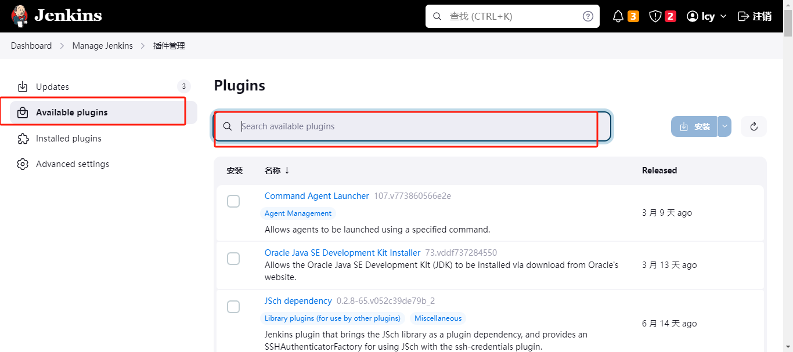Switch to the Updates sidebar tab
Image resolution: width=793 pixels, height=352 pixels.
(x=52, y=87)
